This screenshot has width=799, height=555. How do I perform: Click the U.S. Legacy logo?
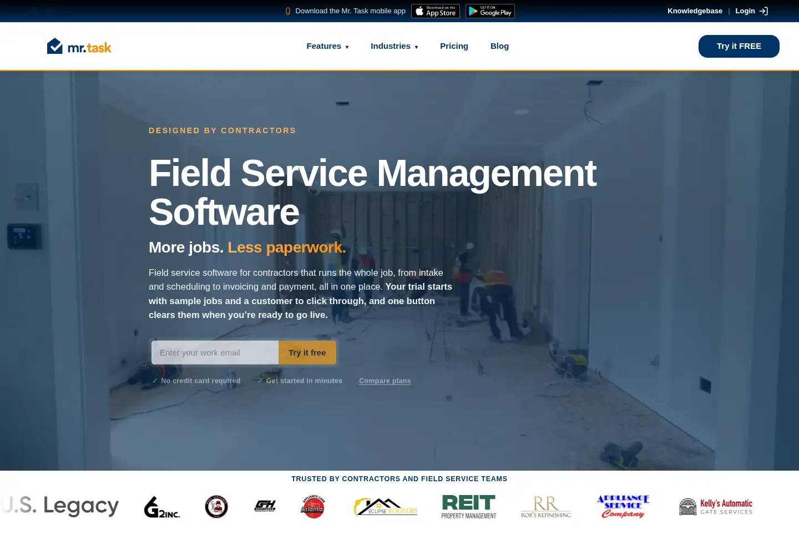coord(60,506)
